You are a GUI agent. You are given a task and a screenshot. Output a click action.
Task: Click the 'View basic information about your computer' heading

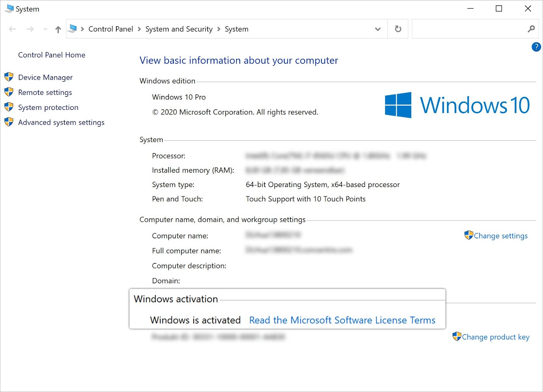239,60
